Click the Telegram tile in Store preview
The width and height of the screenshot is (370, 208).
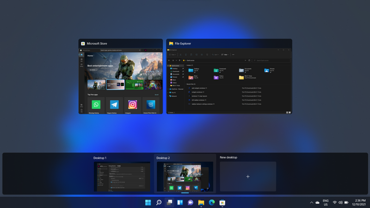[114, 105]
